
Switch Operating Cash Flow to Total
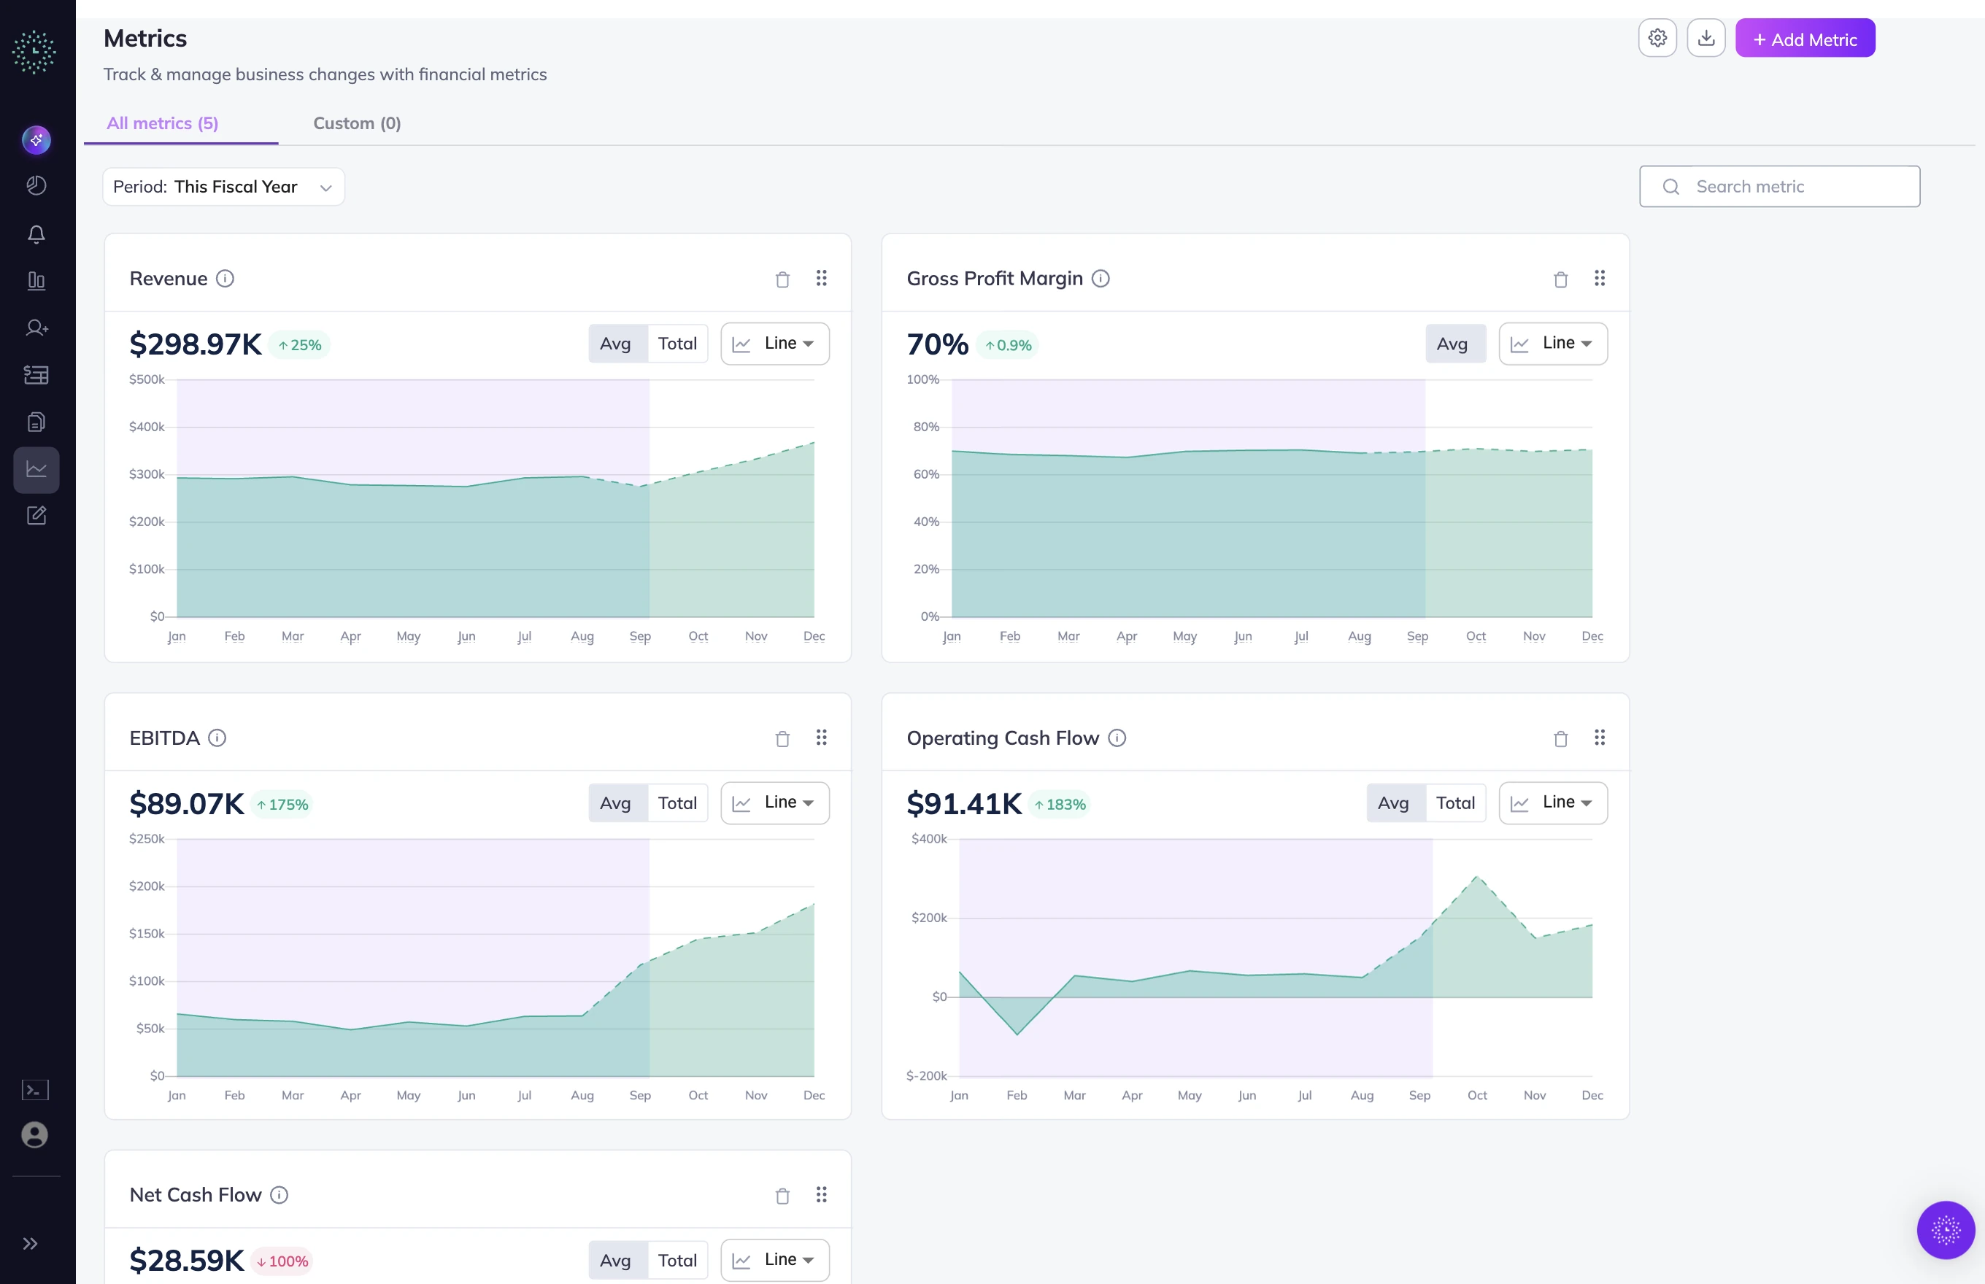1455,803
